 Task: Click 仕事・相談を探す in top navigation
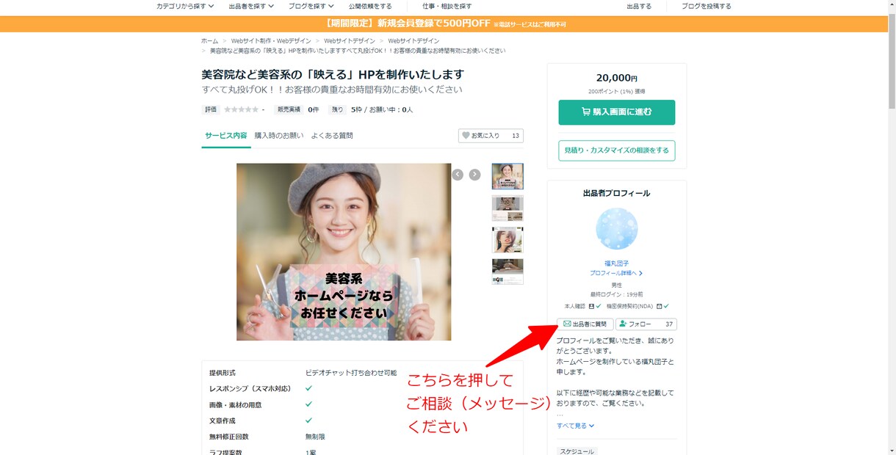click(447, 6)
